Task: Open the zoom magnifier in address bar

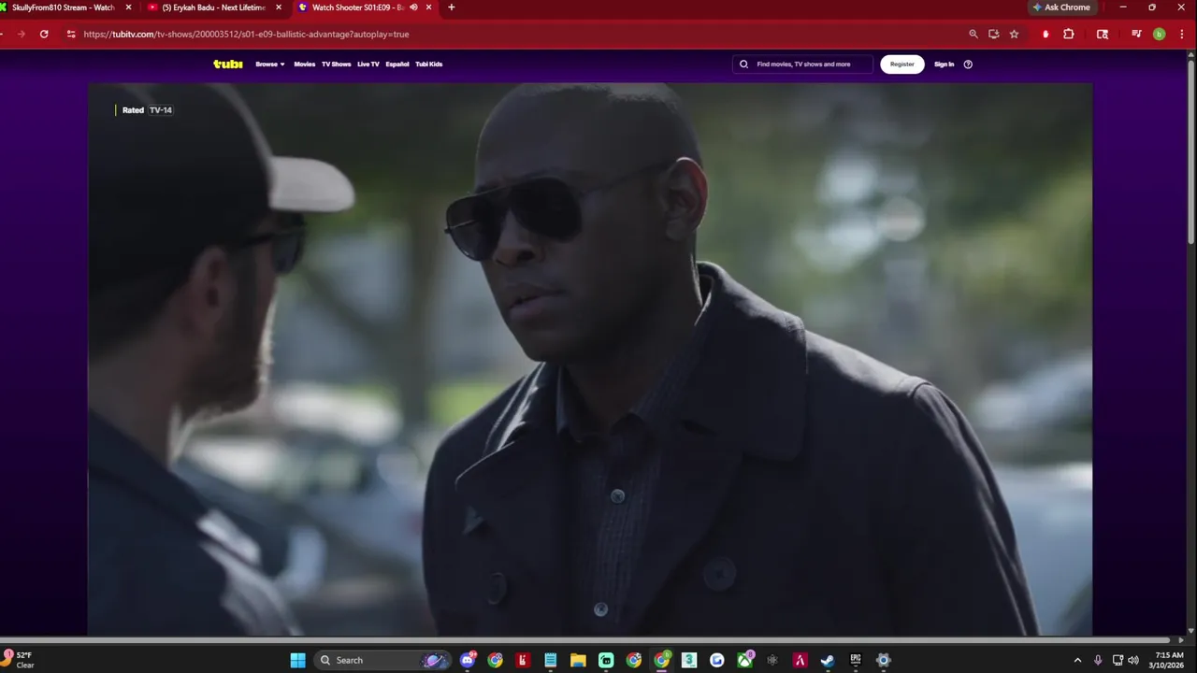Action: [973, 34]
